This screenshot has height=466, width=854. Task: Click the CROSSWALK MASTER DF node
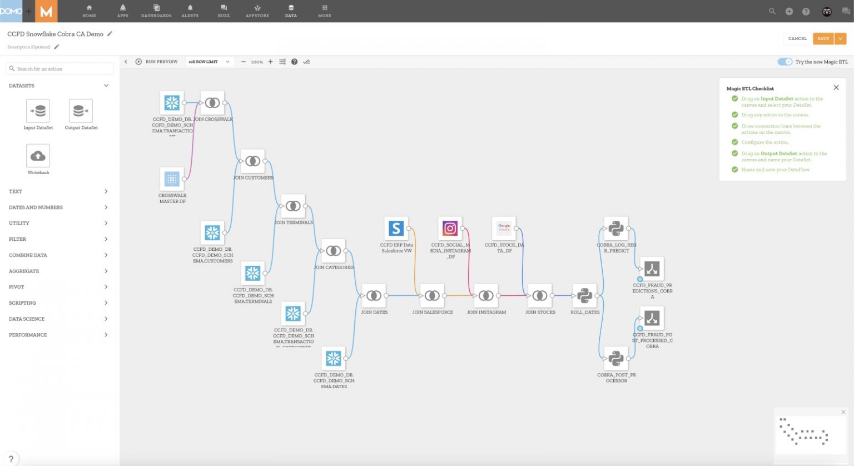172,178
